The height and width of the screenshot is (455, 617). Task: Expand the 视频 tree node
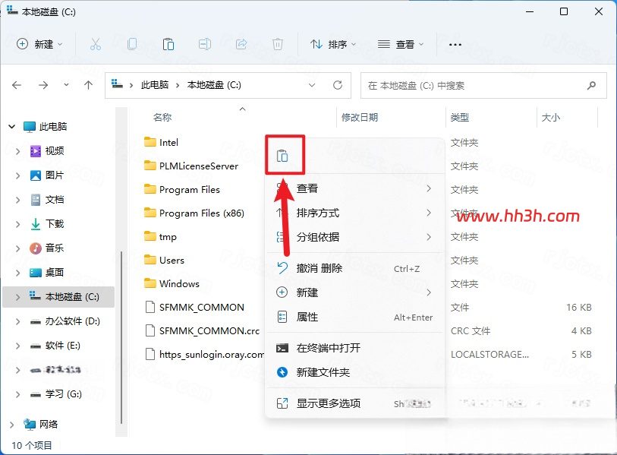pos(17,151)
